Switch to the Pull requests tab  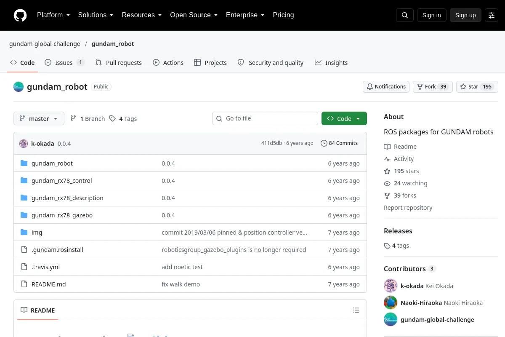tap(119, 63)
